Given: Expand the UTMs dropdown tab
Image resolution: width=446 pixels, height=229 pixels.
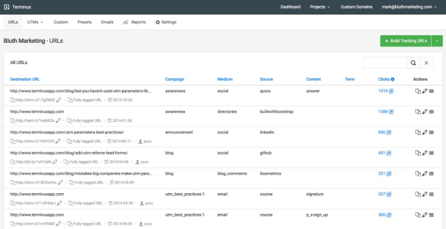Looking at the screenshot, I should coord(35,22).
